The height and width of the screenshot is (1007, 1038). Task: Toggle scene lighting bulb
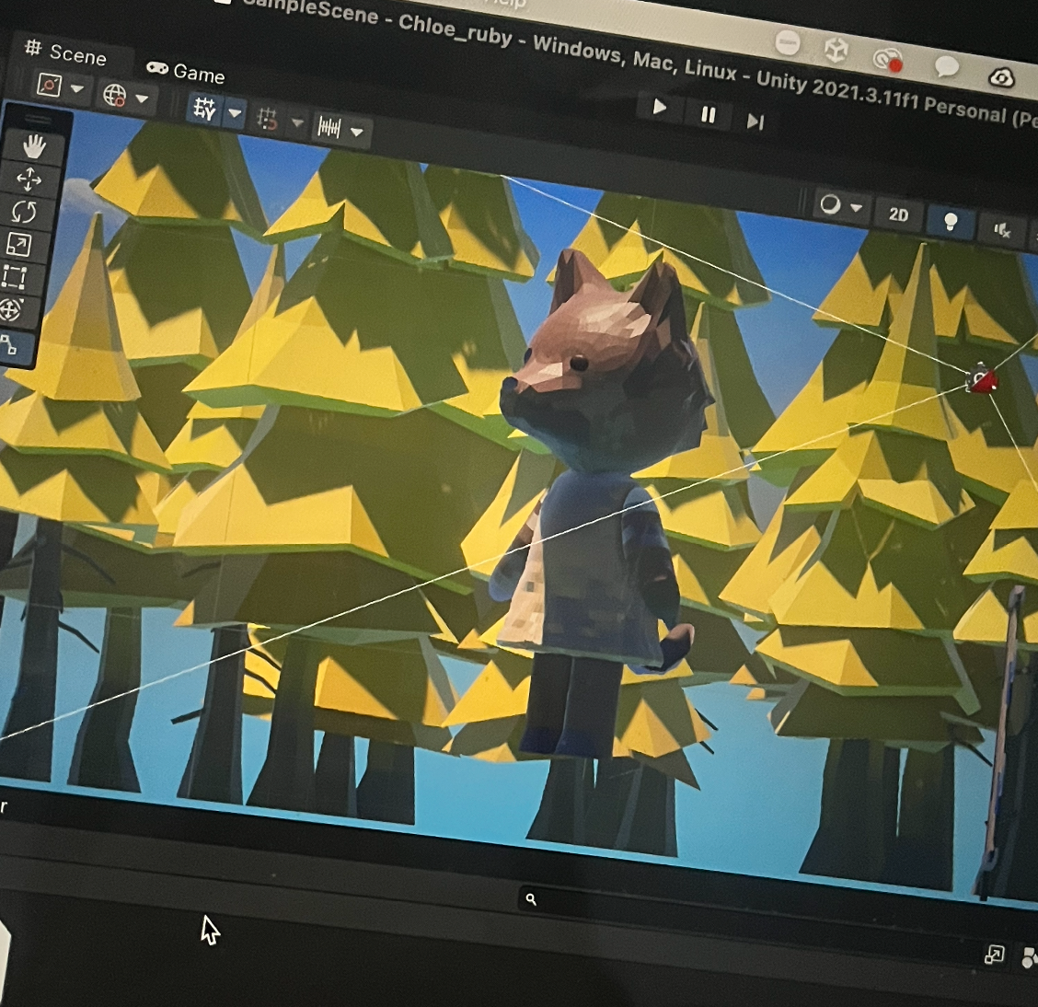[x=951, y=223]
